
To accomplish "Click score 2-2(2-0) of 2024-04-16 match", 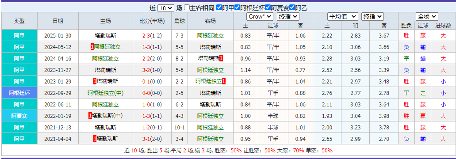I will coord(152,59).
